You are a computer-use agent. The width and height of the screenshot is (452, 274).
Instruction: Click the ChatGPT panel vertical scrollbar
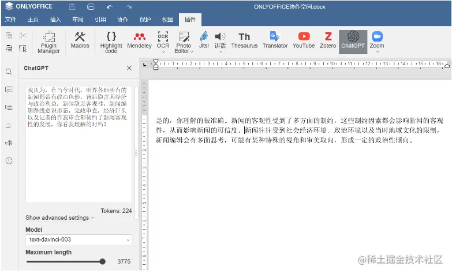click(x=136, y=153)
